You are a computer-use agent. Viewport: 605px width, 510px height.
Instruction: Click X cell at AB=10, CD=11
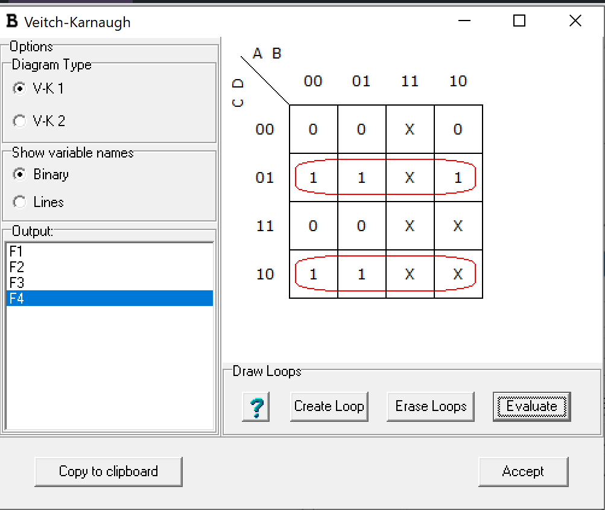pos(458,226)
